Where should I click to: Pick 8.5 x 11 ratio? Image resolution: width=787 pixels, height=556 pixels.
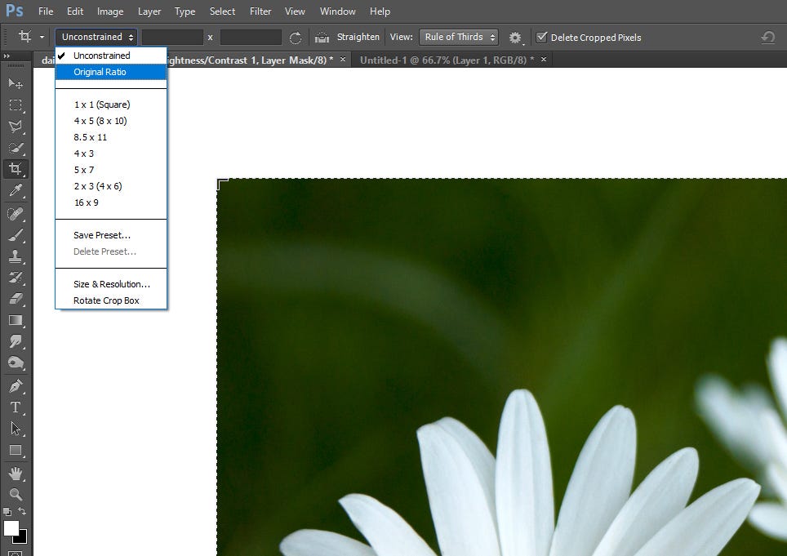(x=111, y=137)
